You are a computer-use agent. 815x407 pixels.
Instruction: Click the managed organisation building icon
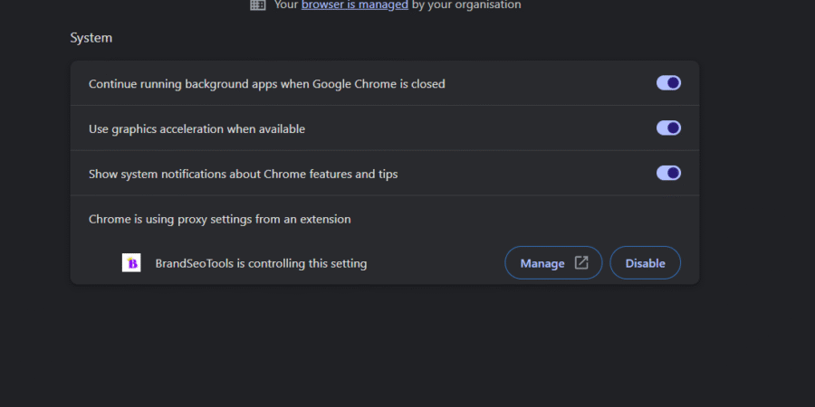tap(258, 5)
